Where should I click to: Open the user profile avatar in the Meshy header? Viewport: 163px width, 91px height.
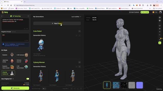[160, 12]
